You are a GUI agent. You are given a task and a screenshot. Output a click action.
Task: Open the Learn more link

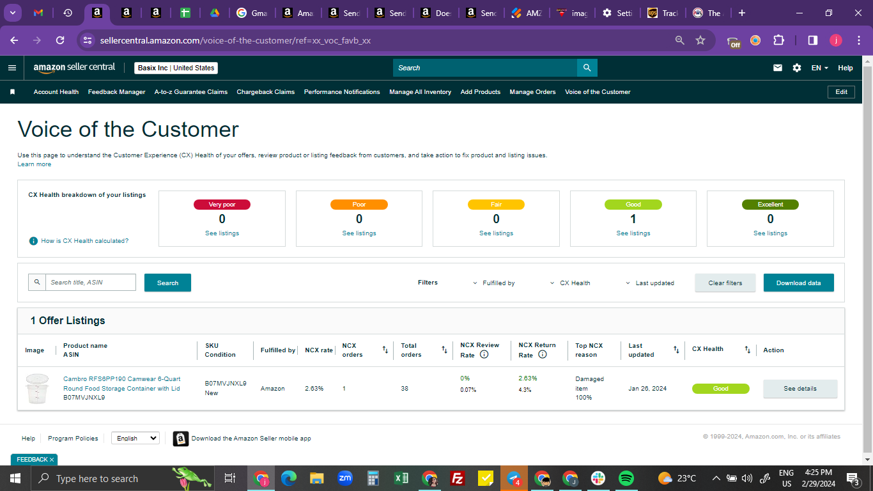pos(35,164)
